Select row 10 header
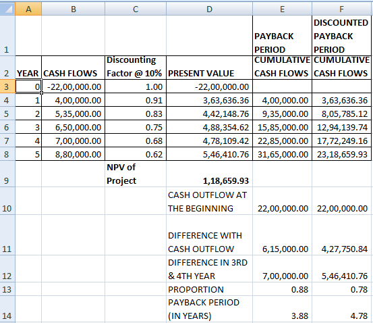 pos(7,201)
